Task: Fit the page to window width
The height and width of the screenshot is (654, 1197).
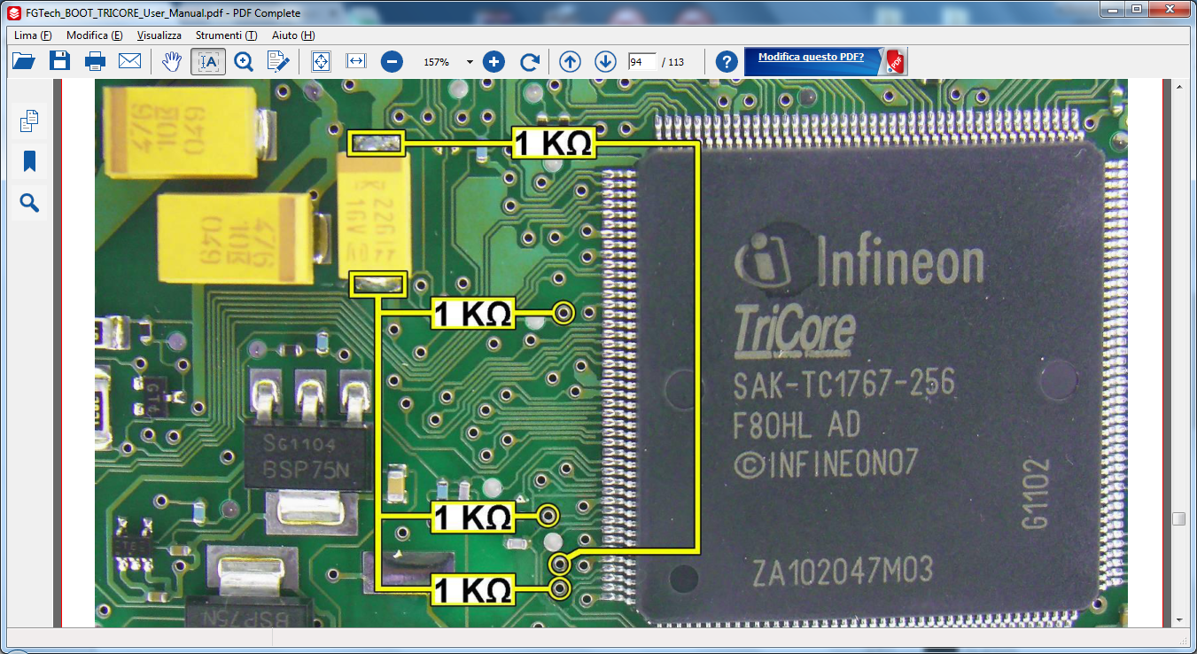Action: [x=356, y=61]
